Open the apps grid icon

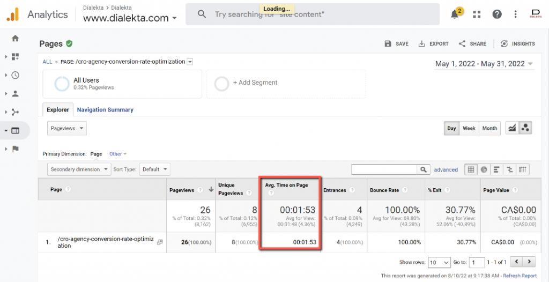(x=477, y=14)
